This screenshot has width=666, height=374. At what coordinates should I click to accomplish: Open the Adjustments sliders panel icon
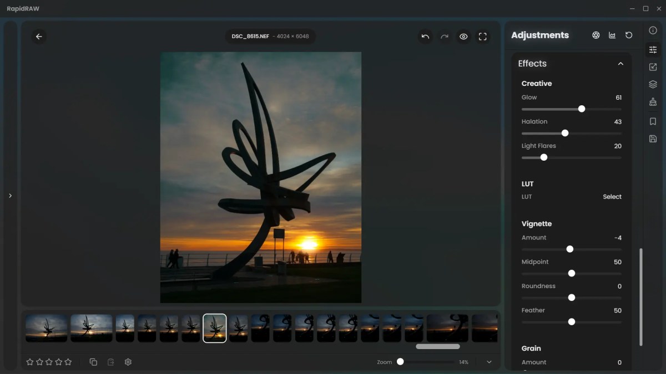point(653,49)
